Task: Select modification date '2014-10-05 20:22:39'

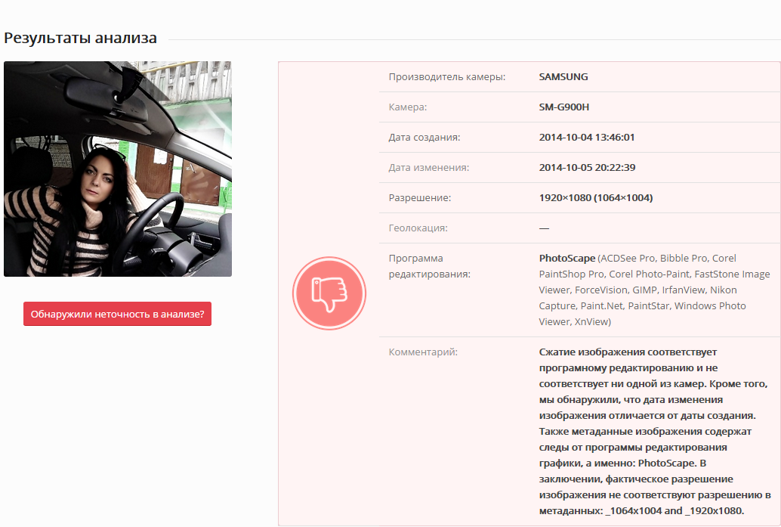Action: (587, 168)
